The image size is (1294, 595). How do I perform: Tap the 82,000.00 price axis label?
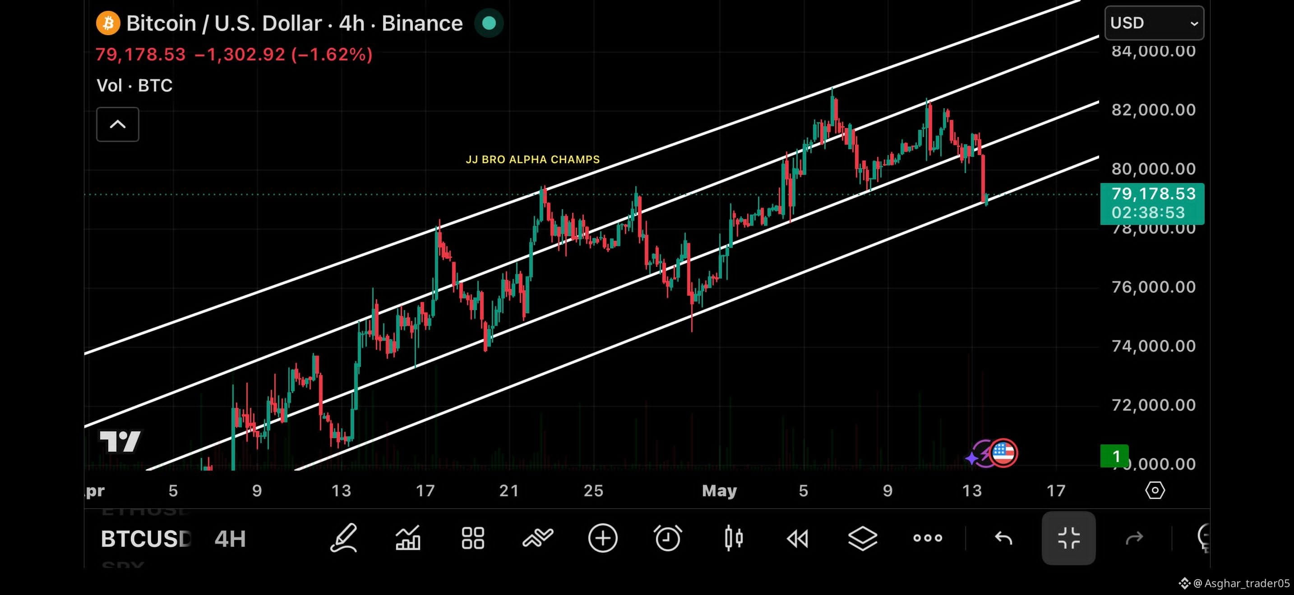[x=1153, y=110]
